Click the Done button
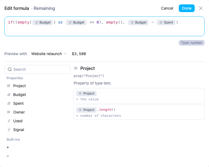 [x=187, y=8]
